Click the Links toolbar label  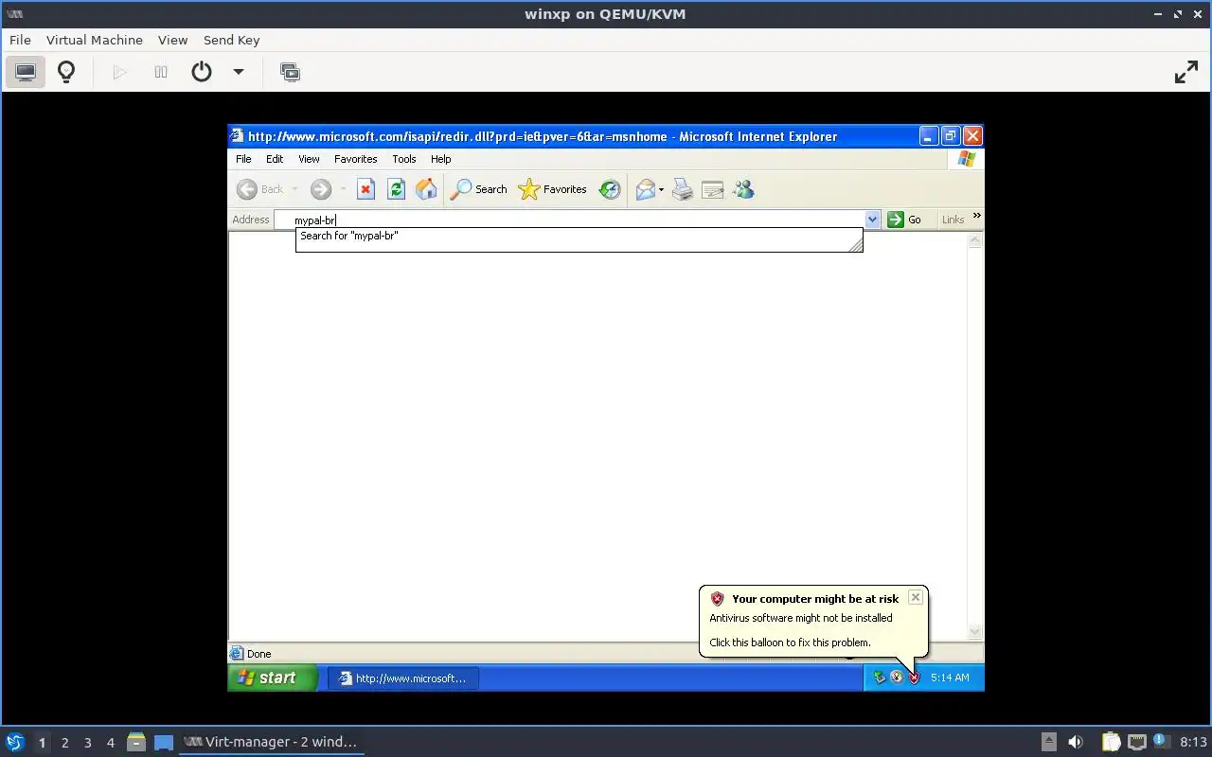pyautogui.click(x=953, y=220)
